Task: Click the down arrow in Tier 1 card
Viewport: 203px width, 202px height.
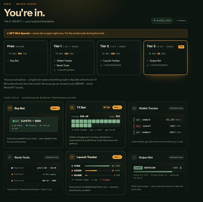Action: click(x=55, y=70)
